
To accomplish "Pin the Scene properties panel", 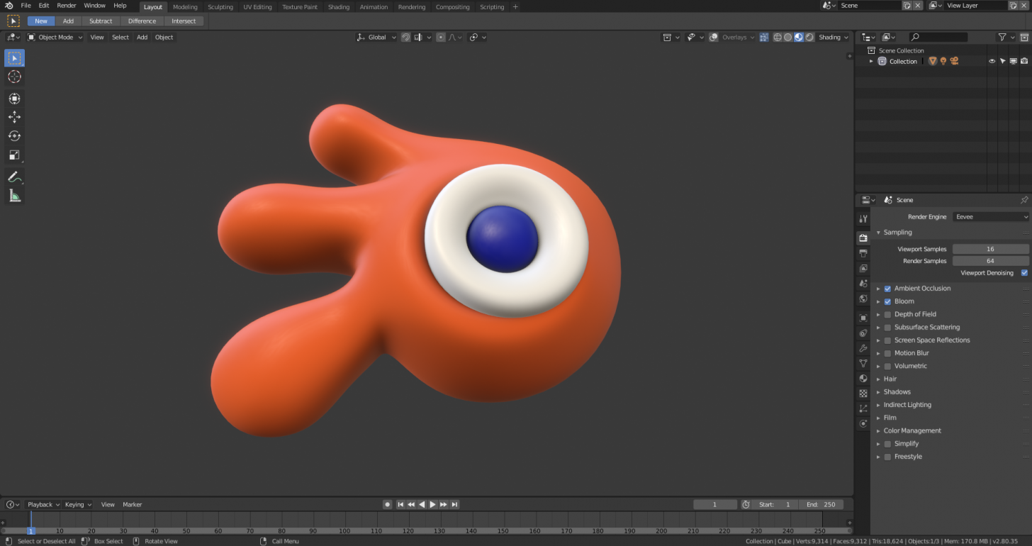I will tap(1023, 200).
